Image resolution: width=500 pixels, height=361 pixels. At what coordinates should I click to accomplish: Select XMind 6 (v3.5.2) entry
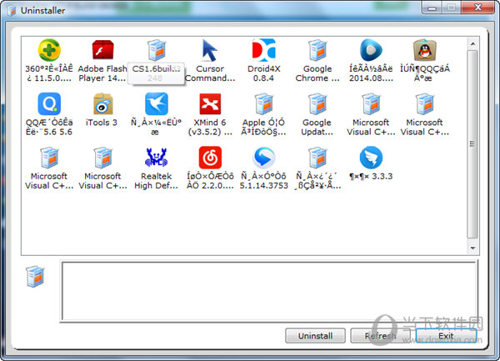[x=210, y=114]
